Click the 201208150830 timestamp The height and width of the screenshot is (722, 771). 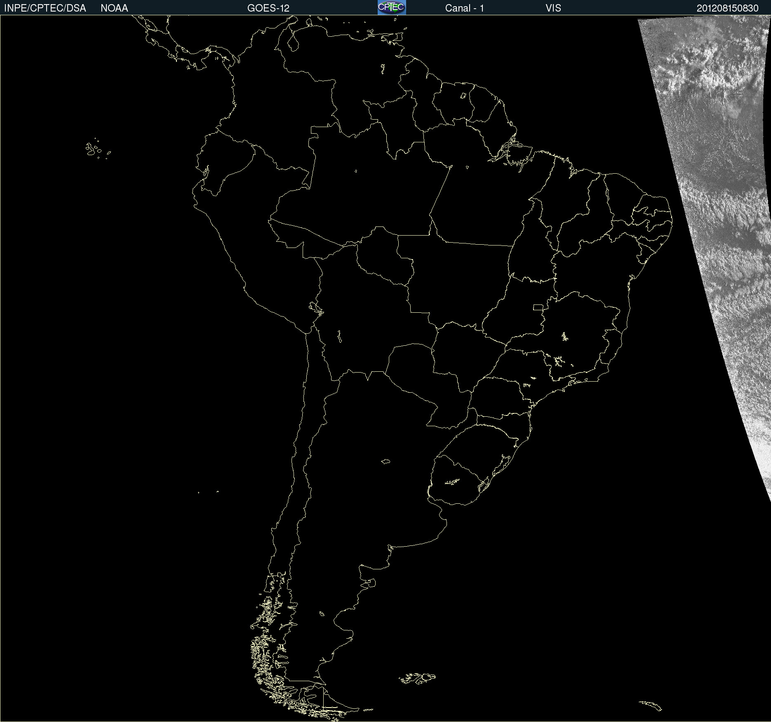point(728,8)
